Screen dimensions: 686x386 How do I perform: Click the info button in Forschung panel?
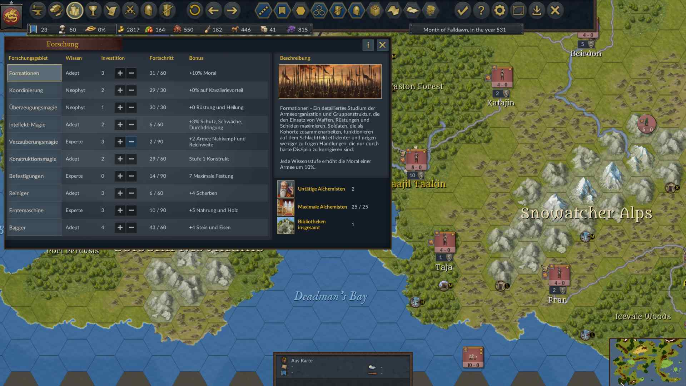(368, 45)
